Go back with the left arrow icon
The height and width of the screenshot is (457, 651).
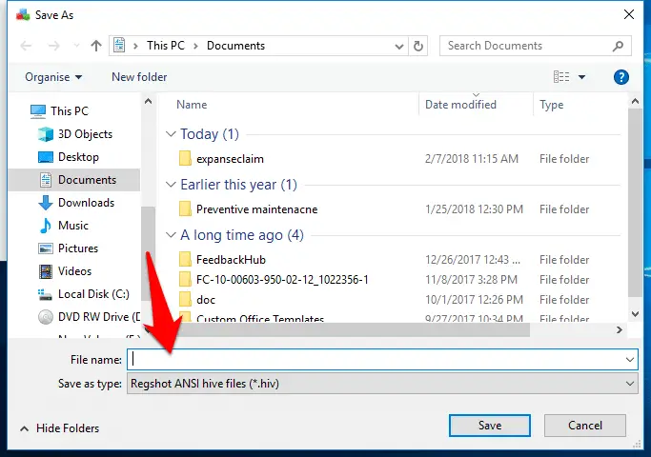26,46
